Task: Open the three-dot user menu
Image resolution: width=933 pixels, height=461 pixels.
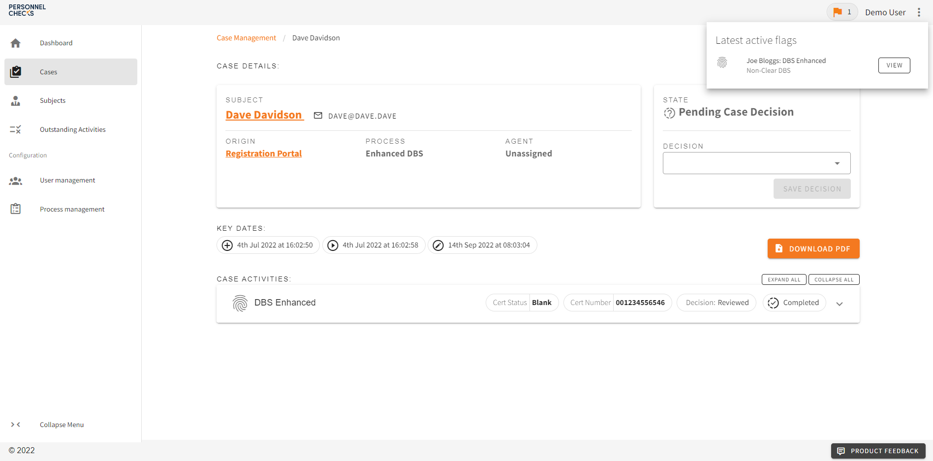Action: (919, 12)
